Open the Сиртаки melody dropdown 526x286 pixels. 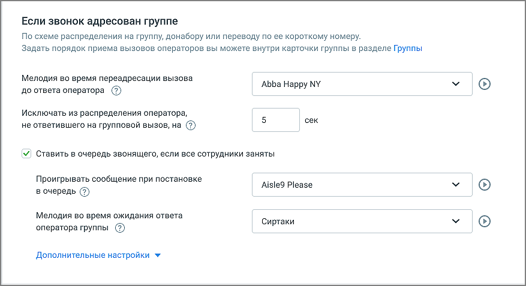(x=362, y=221)
